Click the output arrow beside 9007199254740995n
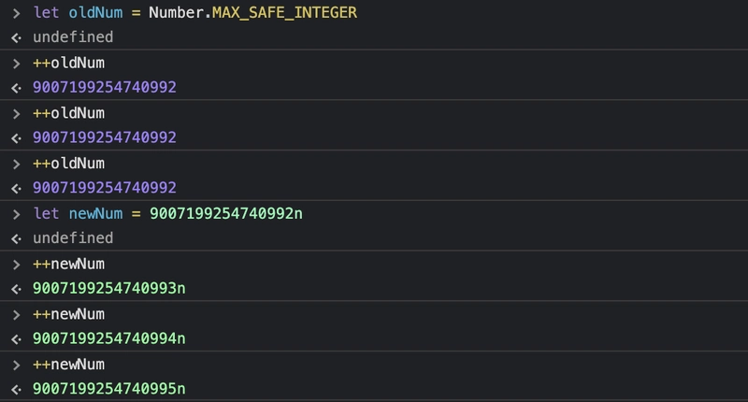 pos(16,390)
